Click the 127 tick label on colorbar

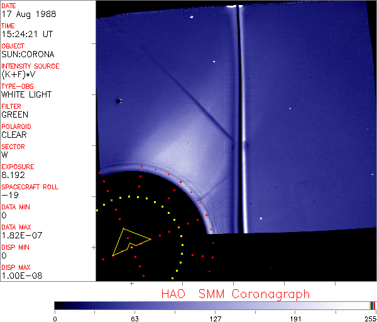tap(215, 319)
